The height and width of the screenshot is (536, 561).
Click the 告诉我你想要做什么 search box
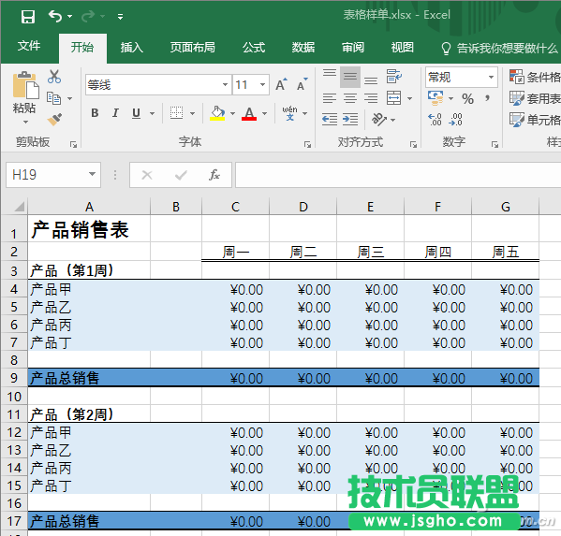tap(499, 48)
